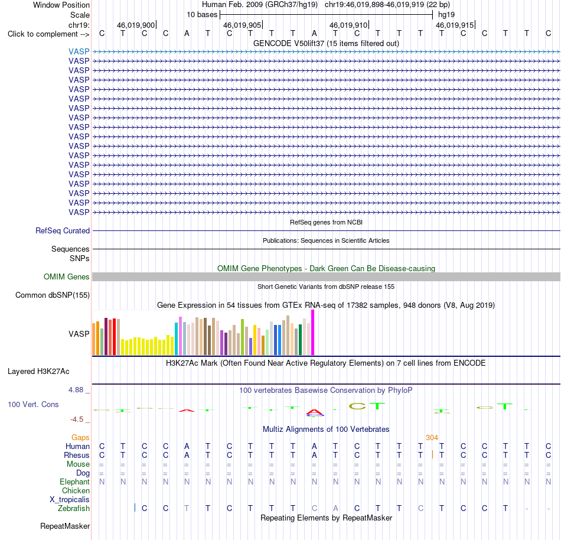Open the 'OMIM Gene Phenotypes' green heading
Screen dimensions: 561x540
(x=326, y=268)
